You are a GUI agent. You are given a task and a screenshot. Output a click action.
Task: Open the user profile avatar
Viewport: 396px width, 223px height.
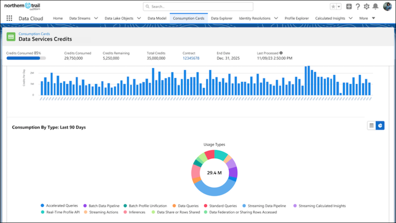point(387,6)
